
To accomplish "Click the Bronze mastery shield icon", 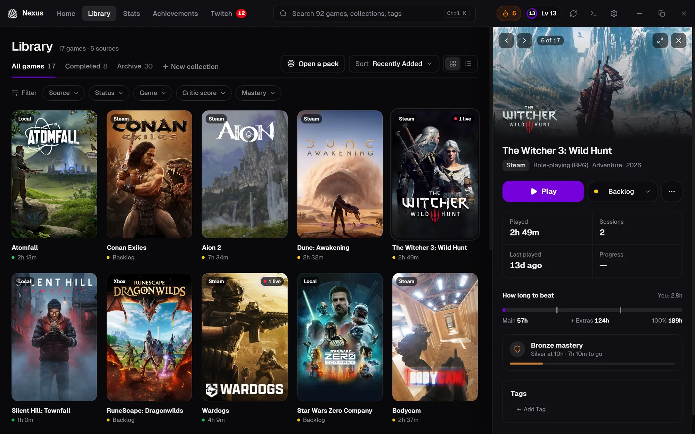I will click(517, 349).
